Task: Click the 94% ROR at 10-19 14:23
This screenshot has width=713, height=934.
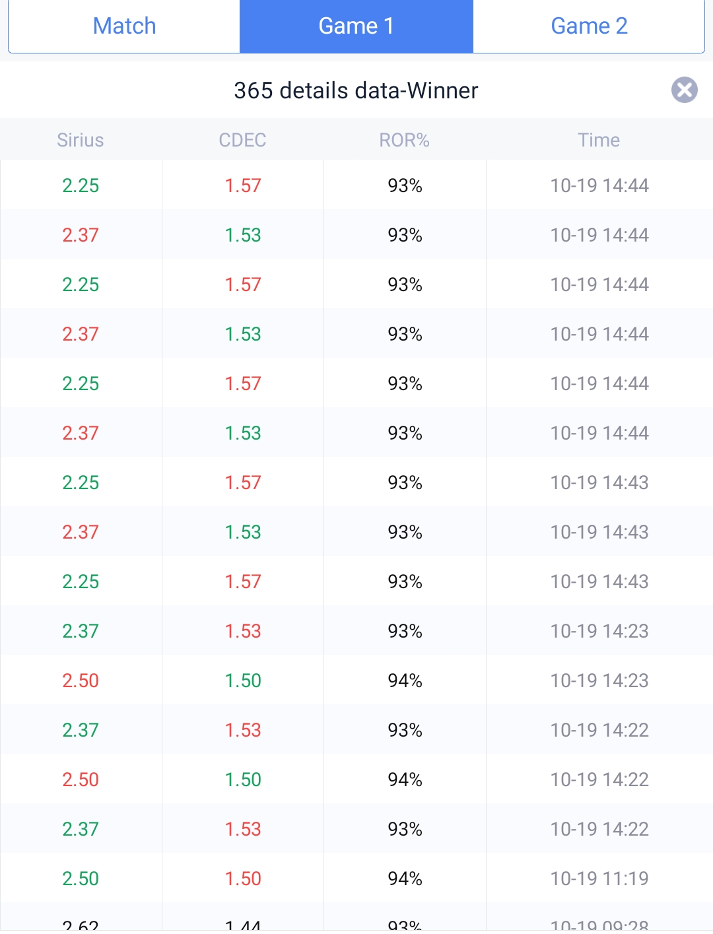Action: pyautogui.click(x=405, y=681)
